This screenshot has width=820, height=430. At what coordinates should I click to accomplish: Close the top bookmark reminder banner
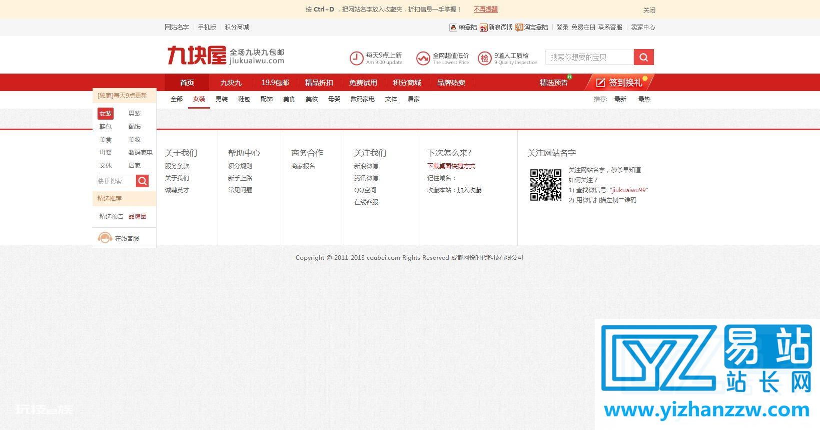649,10
